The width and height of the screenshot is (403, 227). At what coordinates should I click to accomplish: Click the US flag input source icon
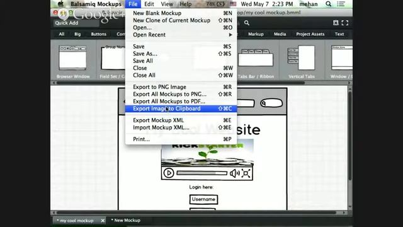(x=233, y=4)
